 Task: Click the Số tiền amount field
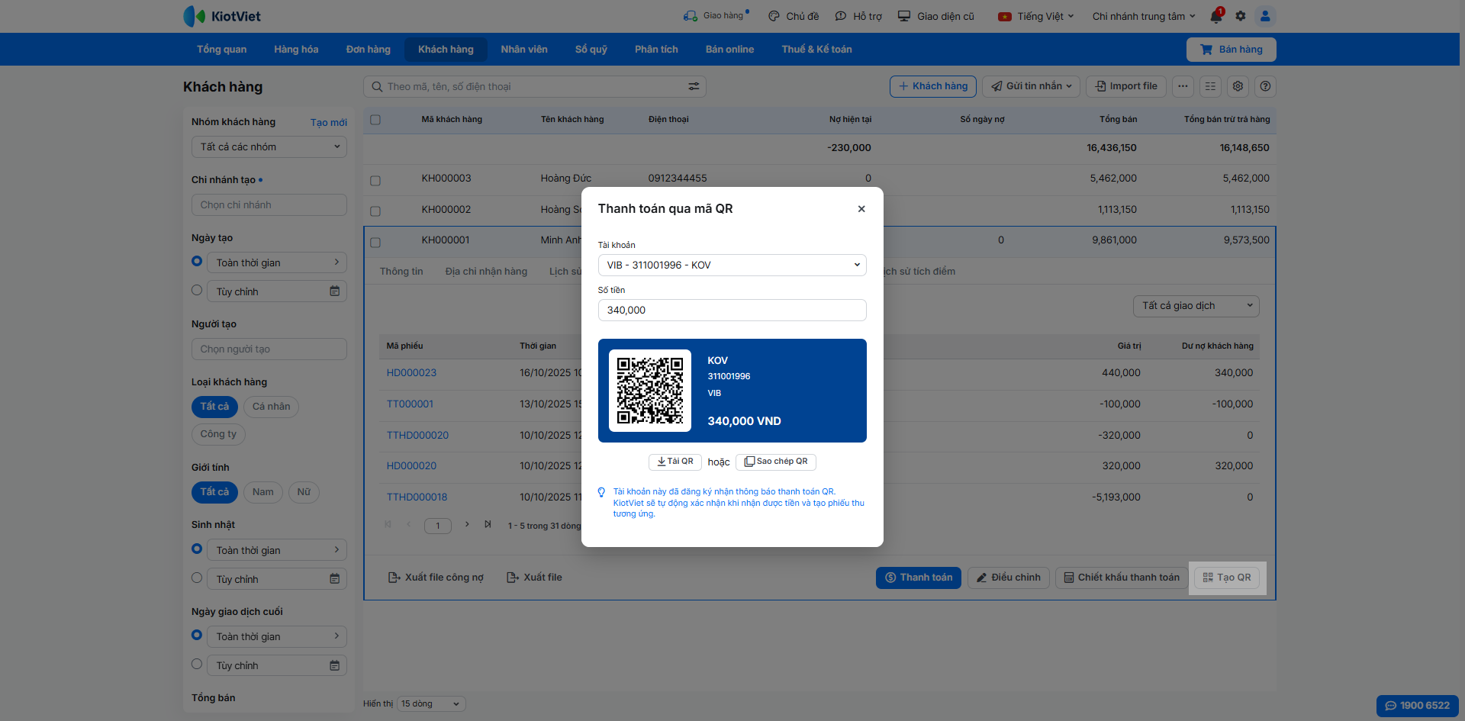click(732, 311)
